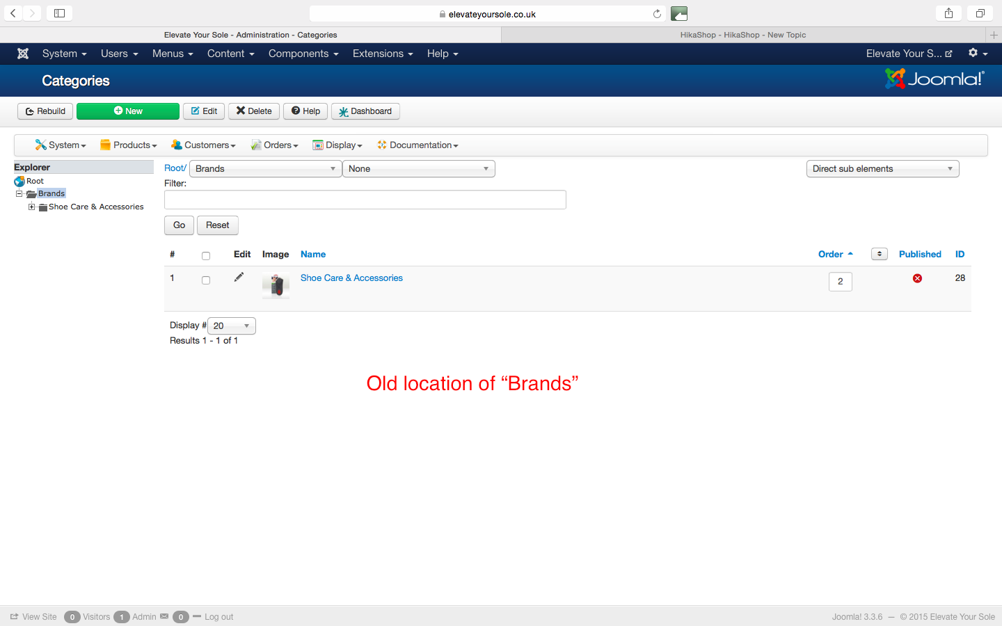Toggle the Safari sidebar button
The image size is (1002, 626).
pyautogui.click(x=60, y=13)
